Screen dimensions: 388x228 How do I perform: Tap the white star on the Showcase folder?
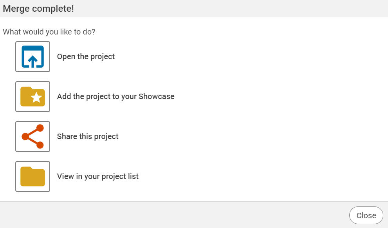click(36, 98)
